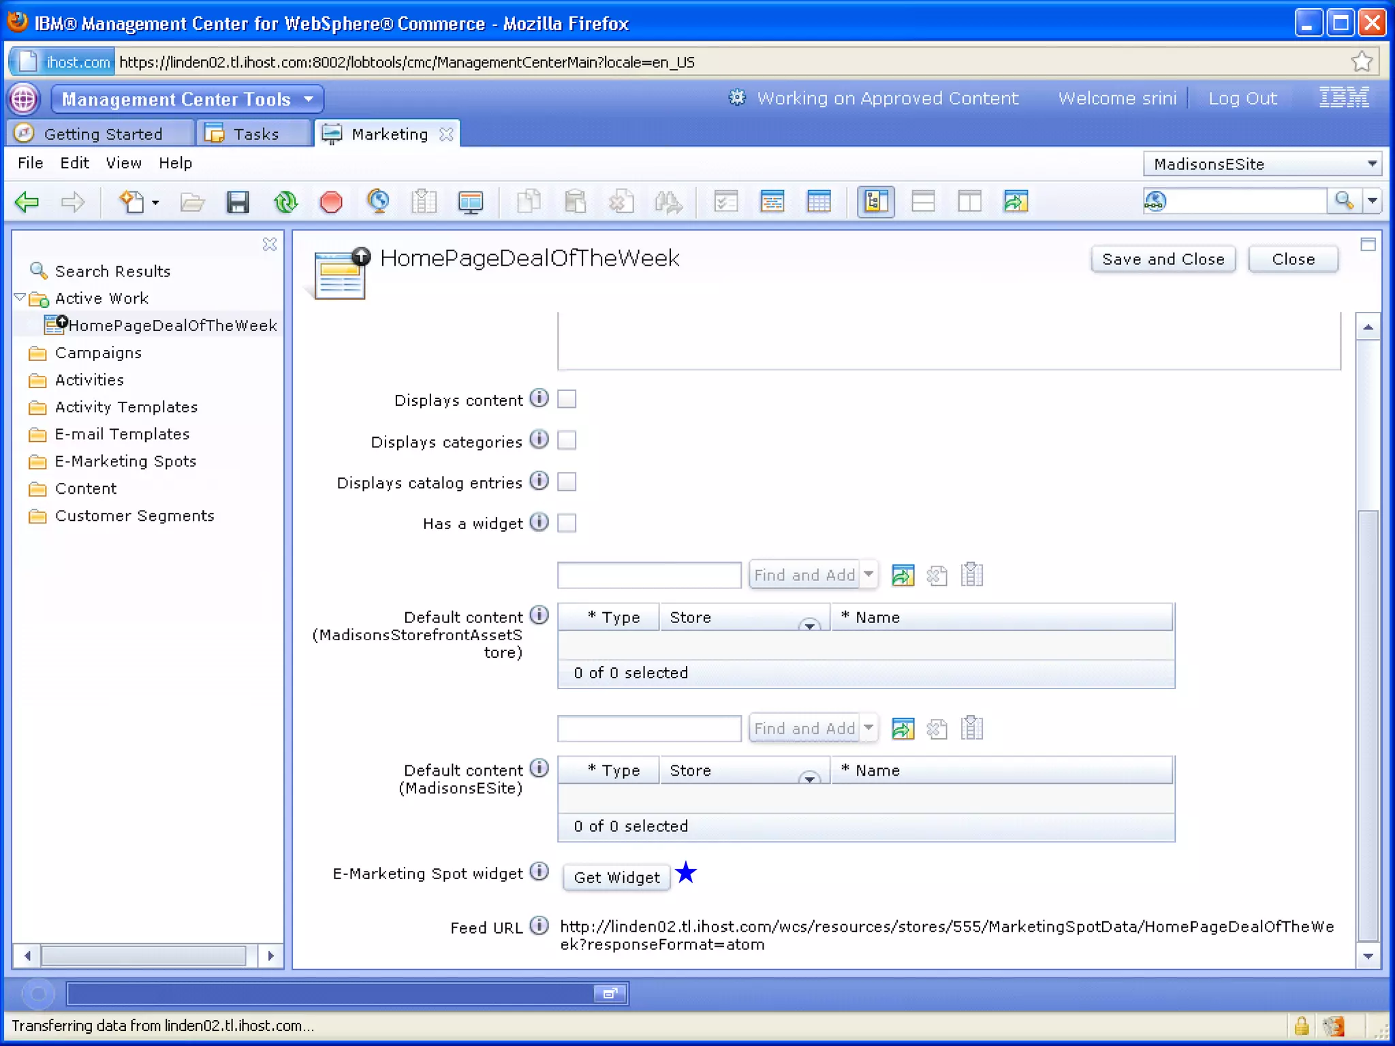Tick the Has a widget checkbox
This screenshot has width=1395, height=1046.
pyautogui.click(x=567, y=523)
